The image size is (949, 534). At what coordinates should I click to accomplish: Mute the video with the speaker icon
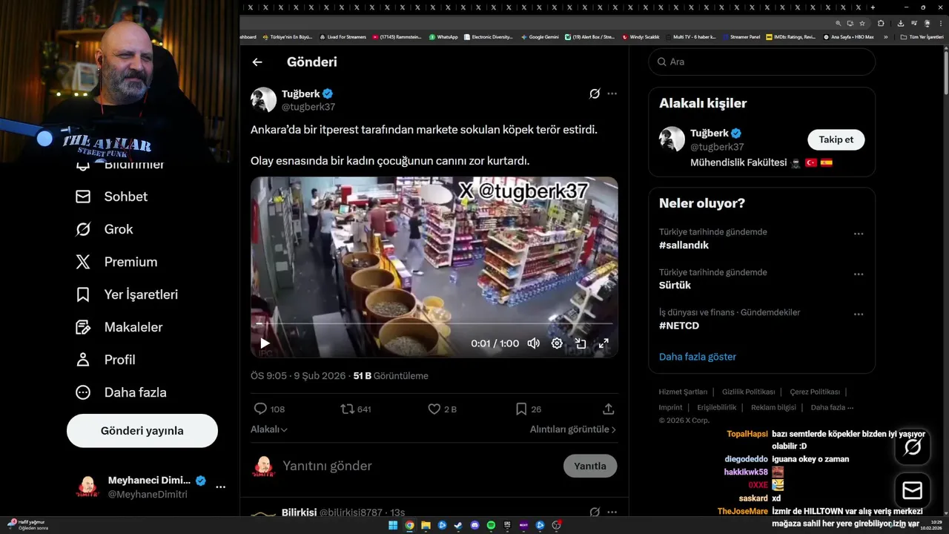[x=533, y=343]
